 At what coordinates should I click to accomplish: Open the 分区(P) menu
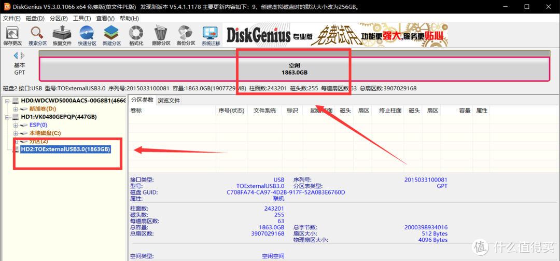(59, 19)
